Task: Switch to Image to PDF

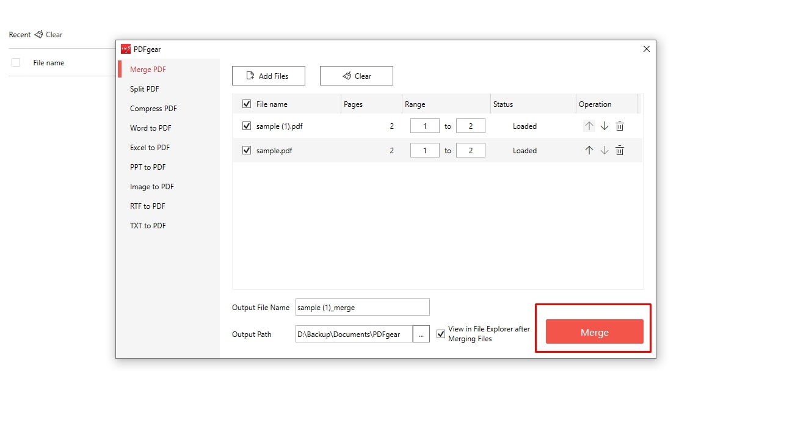Action: click(x=151, y=186)
